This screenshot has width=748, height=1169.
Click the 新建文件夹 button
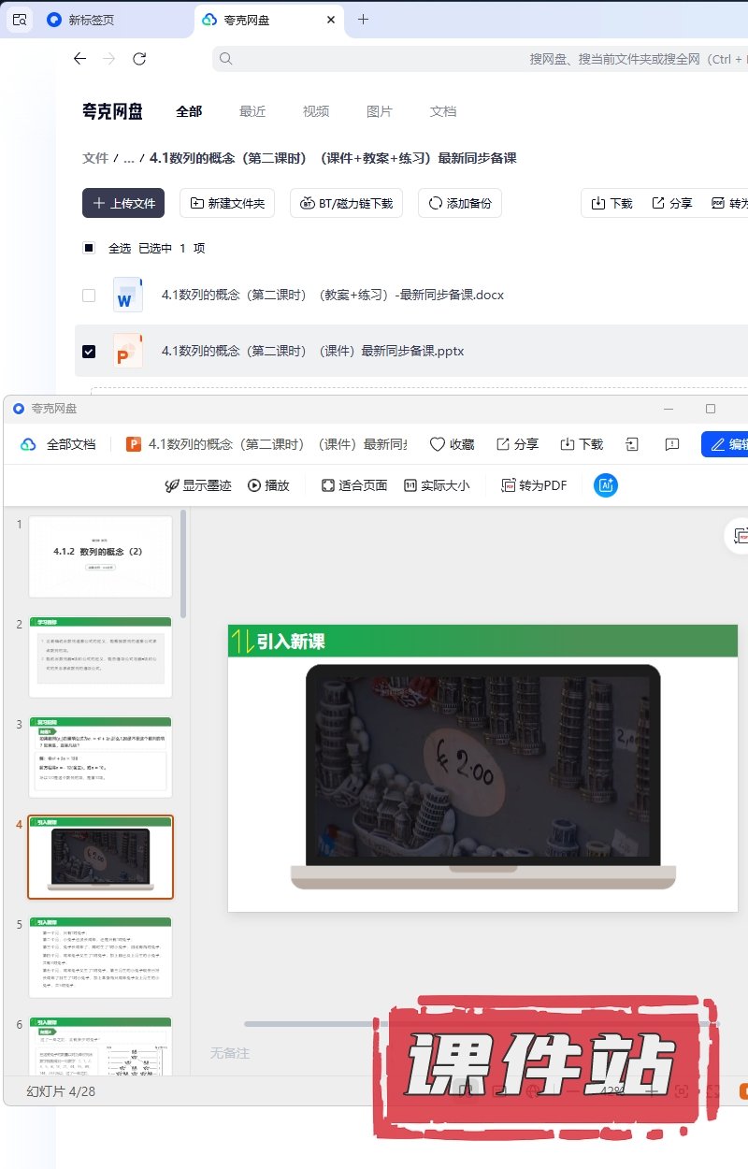(226, 203)
